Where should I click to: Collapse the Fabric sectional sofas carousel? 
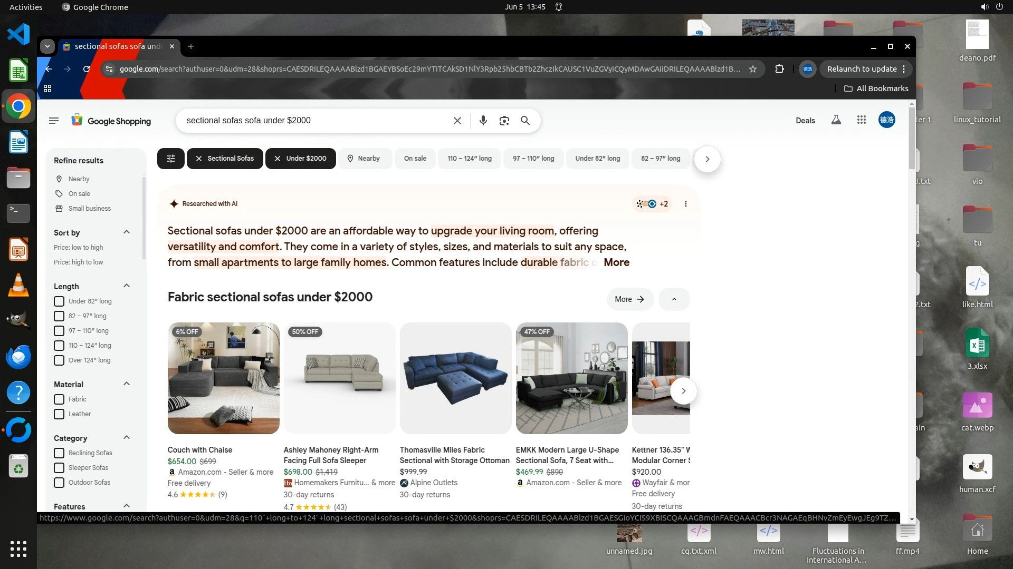674,299
